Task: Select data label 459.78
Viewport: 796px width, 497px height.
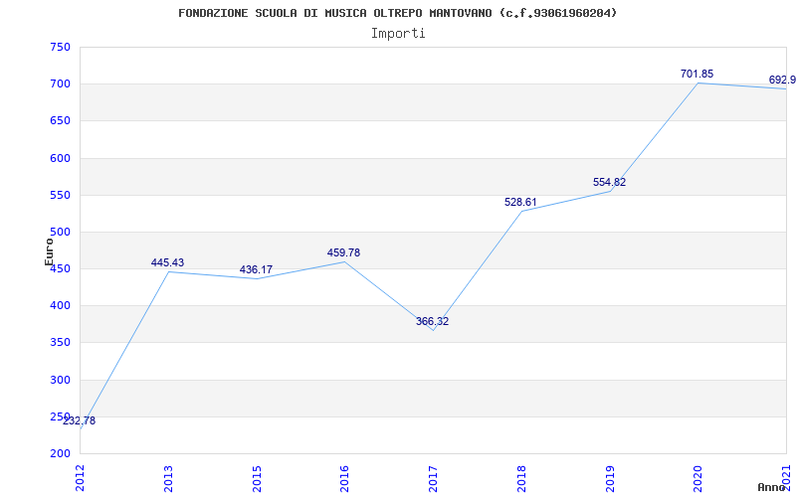Action: pyautogui.click(x=343, y=252)
